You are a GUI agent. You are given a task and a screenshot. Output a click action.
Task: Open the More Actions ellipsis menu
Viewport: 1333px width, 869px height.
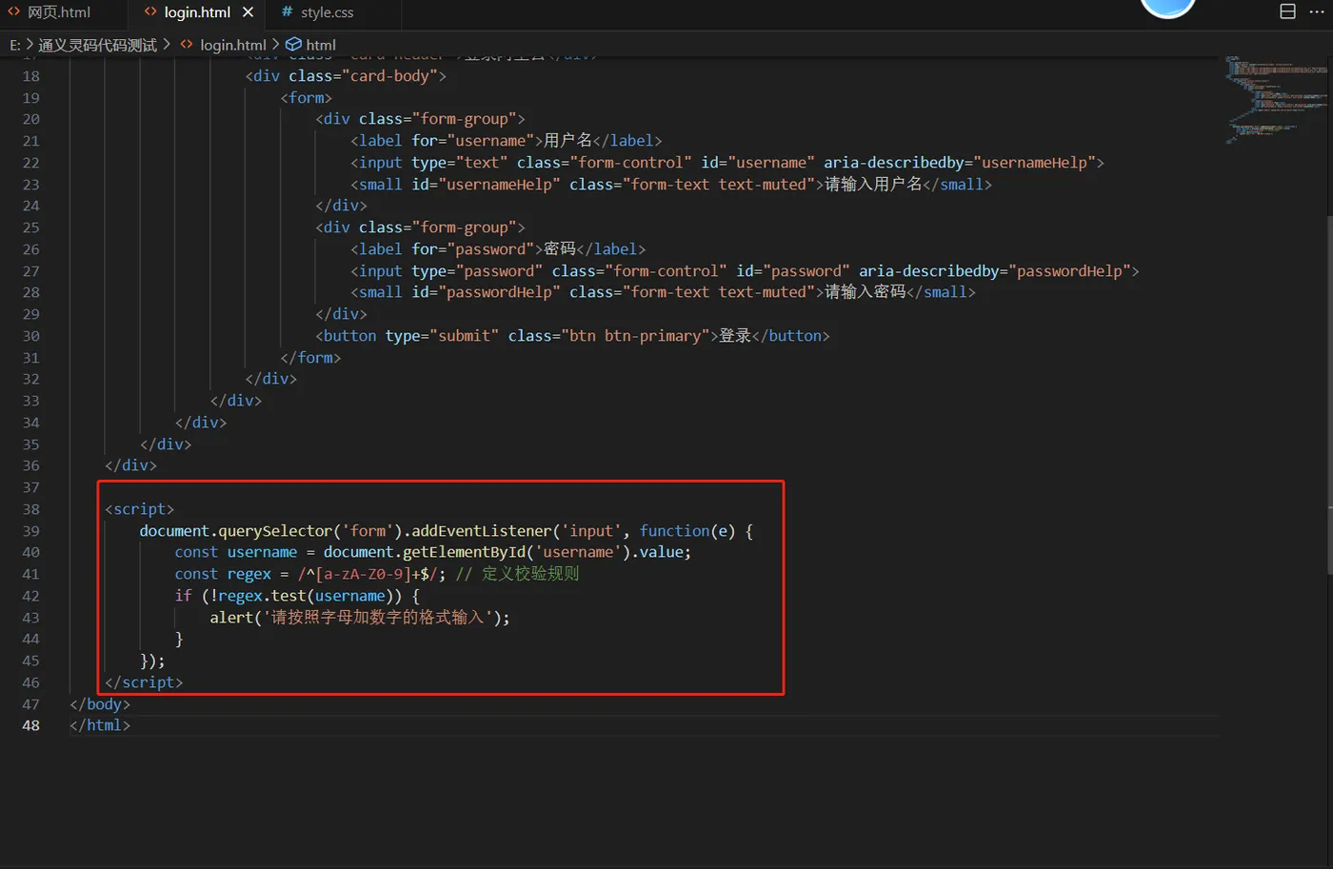1317,11
